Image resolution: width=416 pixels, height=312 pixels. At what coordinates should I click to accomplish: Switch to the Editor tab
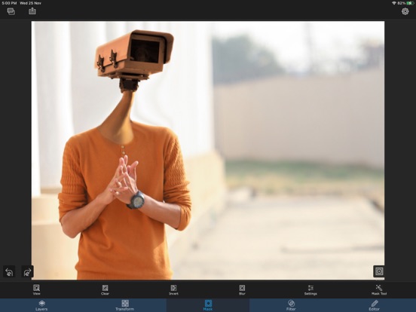pyautogui.click(x=375, y=305)
